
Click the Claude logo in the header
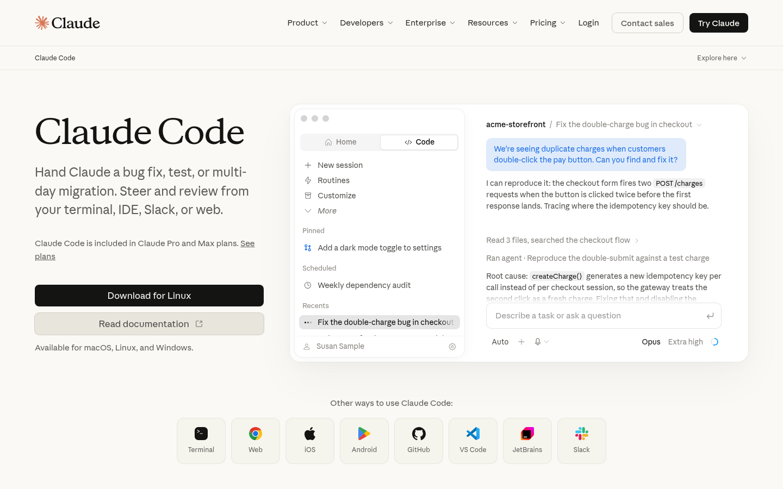(67, 23)
